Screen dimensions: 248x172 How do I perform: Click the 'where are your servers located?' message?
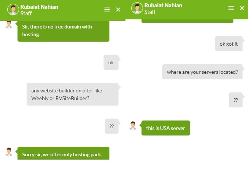(202, 72)
